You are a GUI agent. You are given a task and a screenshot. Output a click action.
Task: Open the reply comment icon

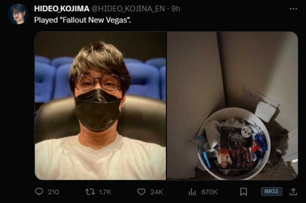39,192
